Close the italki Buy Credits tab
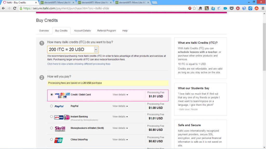This screenshot has height=149, width=266. pos(36,3)
